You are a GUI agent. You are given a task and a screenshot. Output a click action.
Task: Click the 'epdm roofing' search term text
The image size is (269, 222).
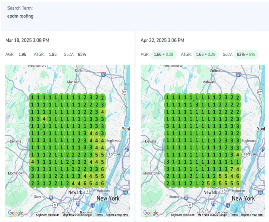point(20,16)
